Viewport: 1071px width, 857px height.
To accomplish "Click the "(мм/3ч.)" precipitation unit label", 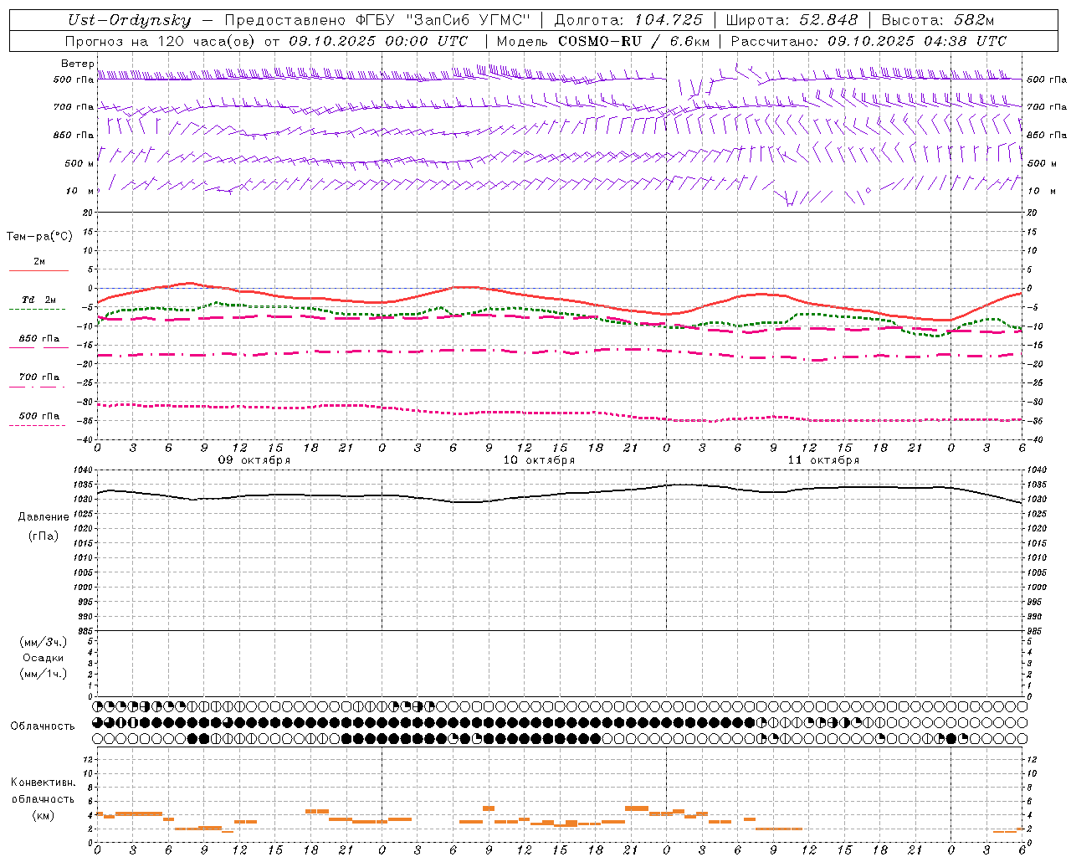I will pos(44,642).
